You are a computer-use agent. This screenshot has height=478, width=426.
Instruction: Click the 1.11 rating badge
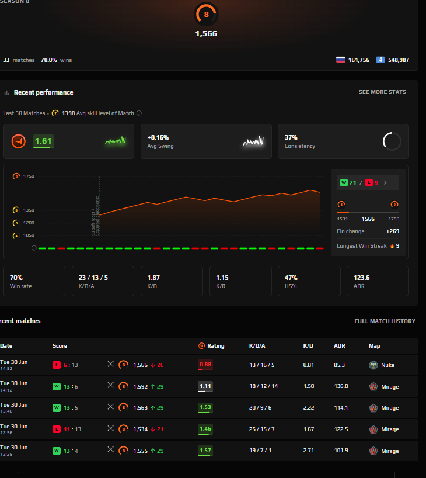(x=205, y=386)
